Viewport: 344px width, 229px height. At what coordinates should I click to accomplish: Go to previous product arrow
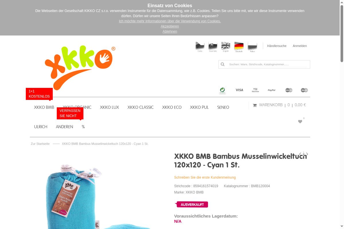300,154
